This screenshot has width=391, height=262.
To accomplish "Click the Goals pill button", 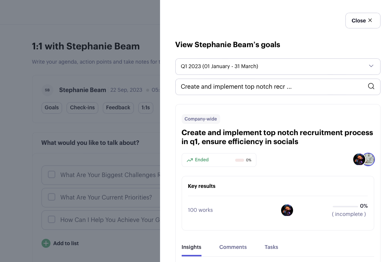I will tap(52, 108).
